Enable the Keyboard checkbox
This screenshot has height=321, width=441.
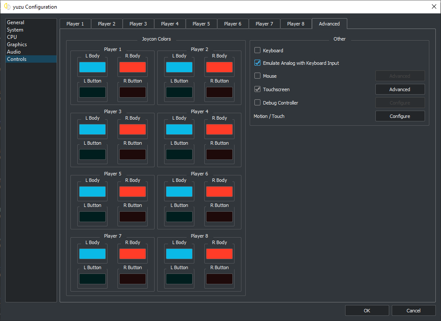[x=258, y=51]
